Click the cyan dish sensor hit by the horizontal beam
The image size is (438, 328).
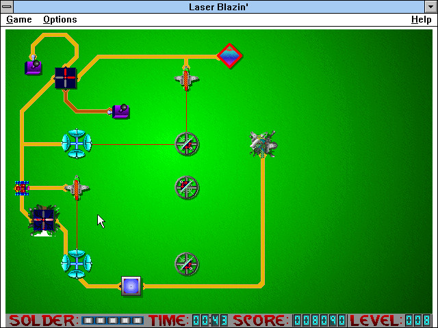pos(77,143)
